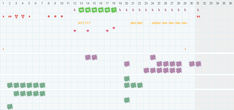Select the purple scribble mark on day 30
The width and height of the screenshot is (234, 110).
pyautogui.click(x=192, y=64)
